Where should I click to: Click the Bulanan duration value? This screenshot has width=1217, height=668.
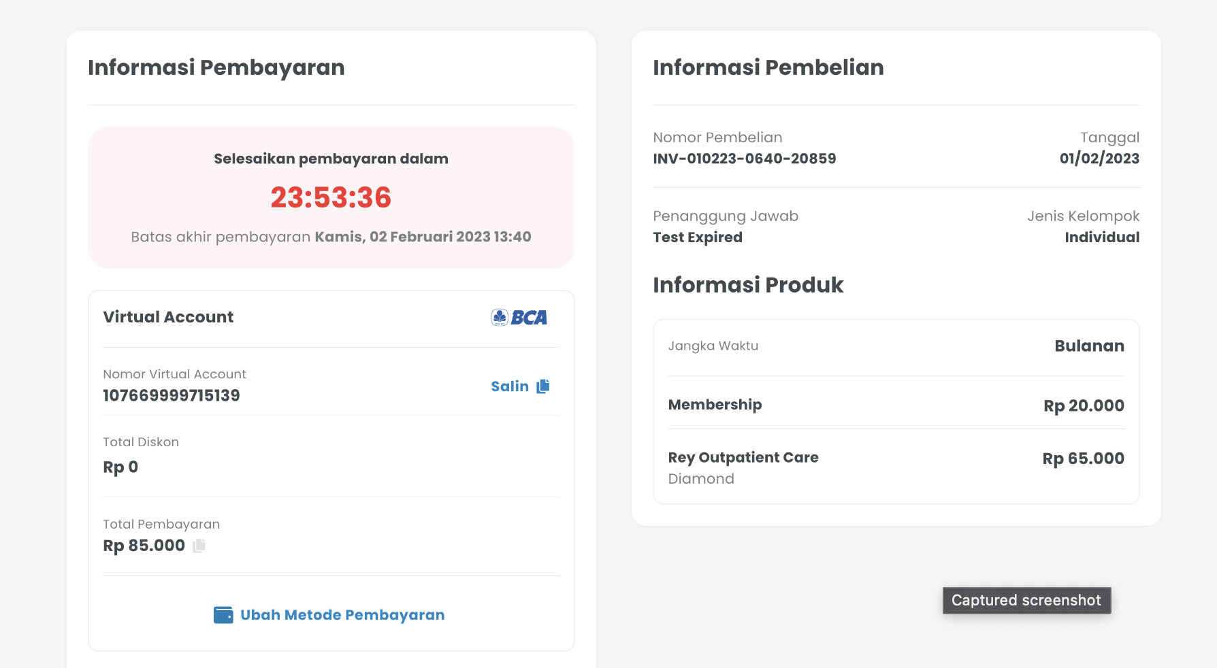pyautogui.click(x=1089, y=346)
